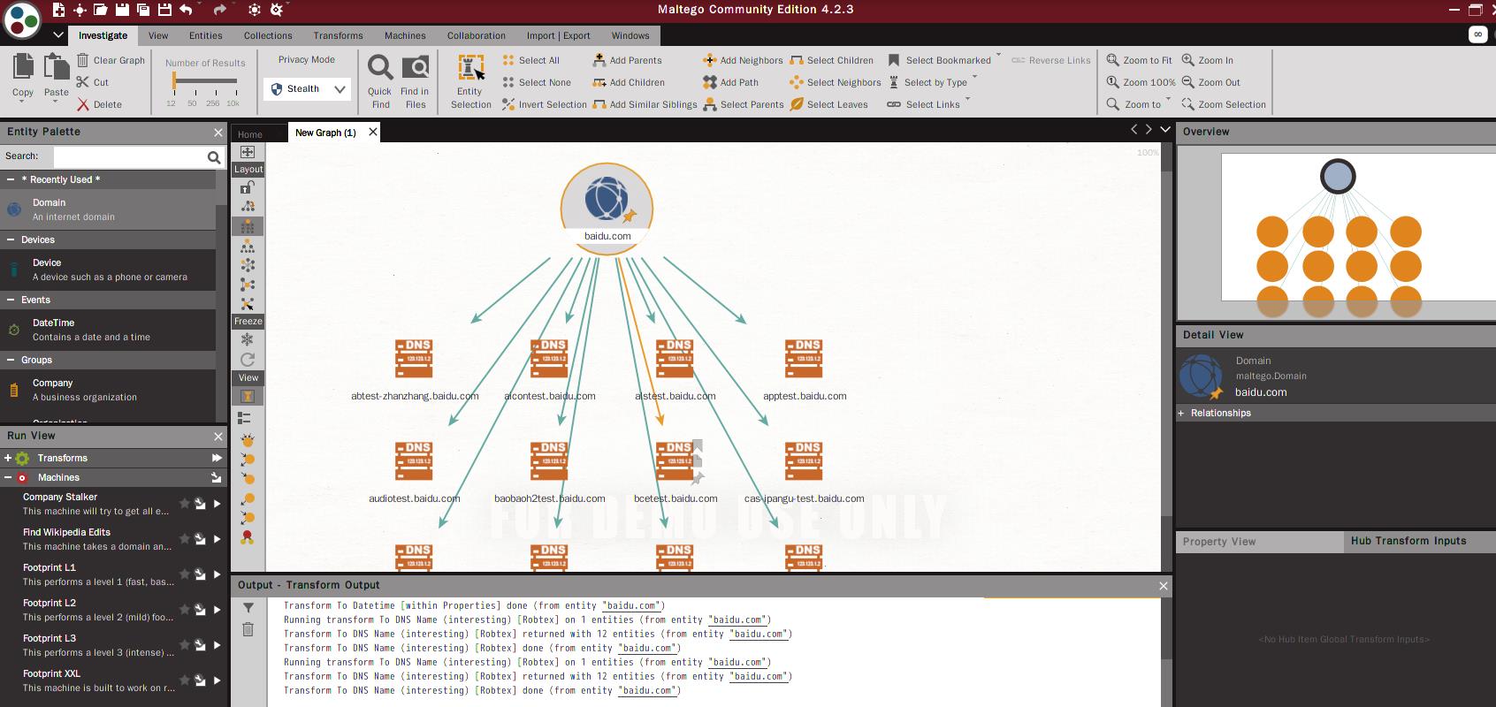Favorite Footprint L2 with star

[185, 610]
